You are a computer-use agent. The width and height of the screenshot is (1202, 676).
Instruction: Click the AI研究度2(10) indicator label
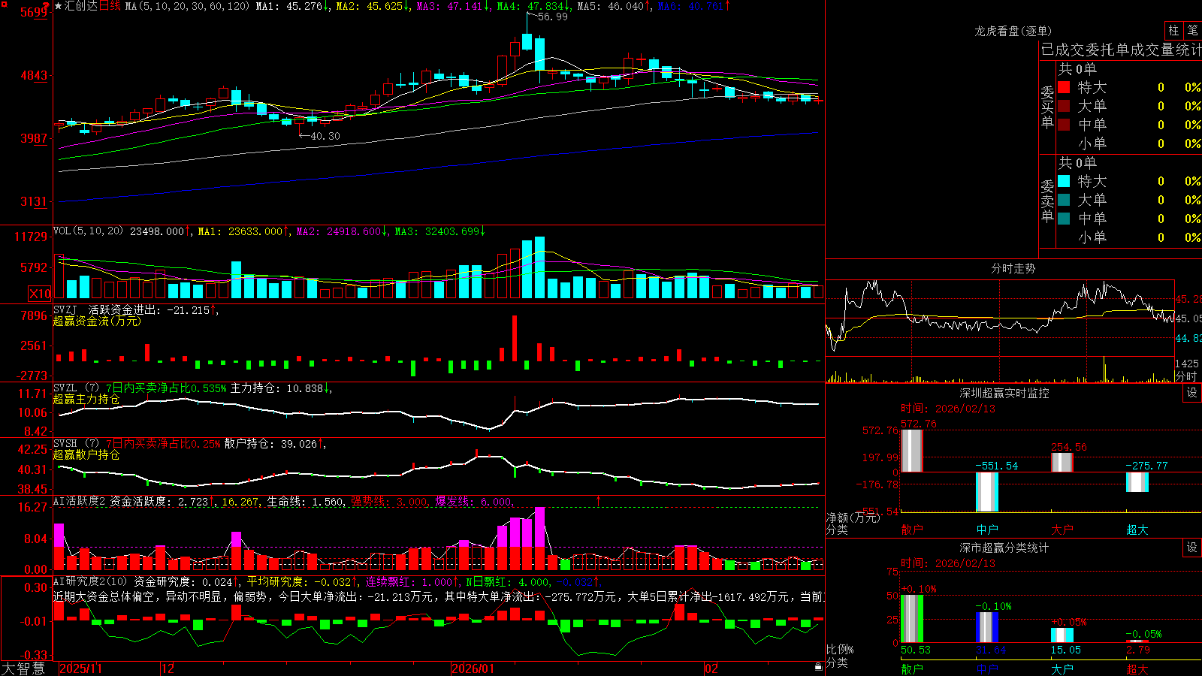90,581
